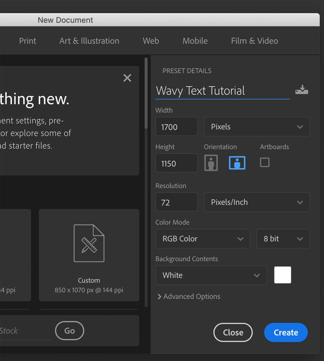Click the Create button
Screen dimensions: 324x361
point(286,332)
